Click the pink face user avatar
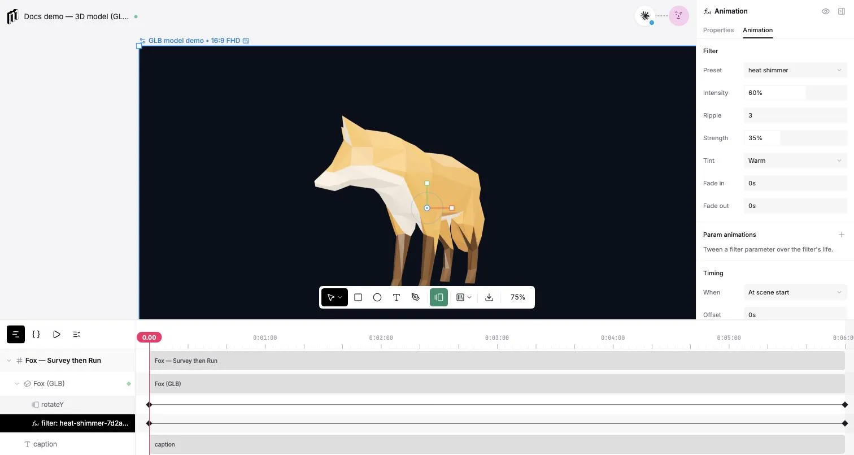This screenshot has width=854, height=455. (679, 16)
